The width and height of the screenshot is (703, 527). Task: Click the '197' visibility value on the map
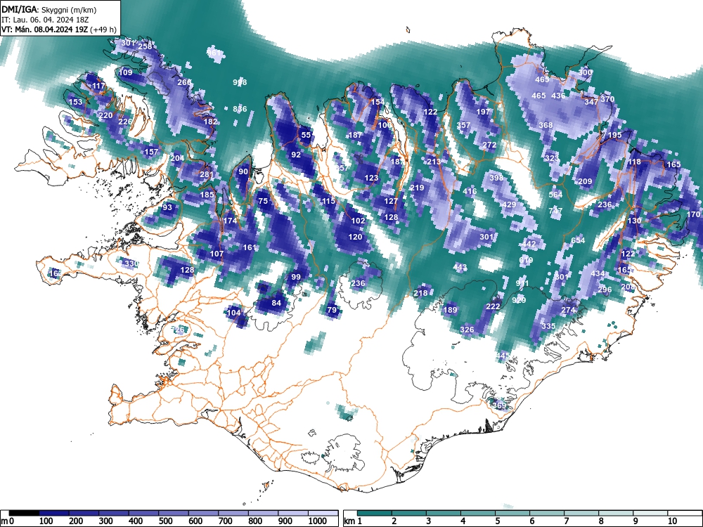coord(483,112)
